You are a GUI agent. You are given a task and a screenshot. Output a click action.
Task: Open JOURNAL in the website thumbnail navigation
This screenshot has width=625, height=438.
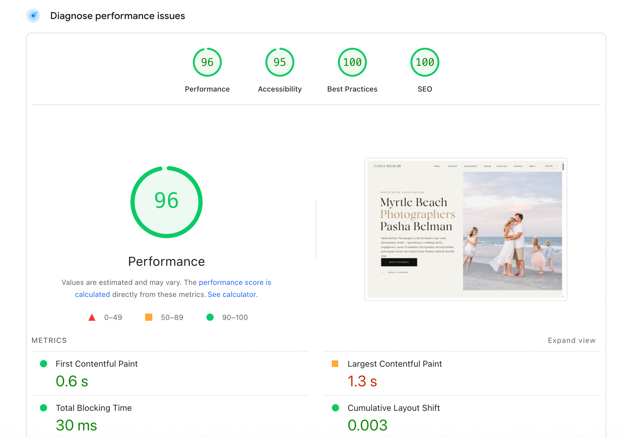518,166
